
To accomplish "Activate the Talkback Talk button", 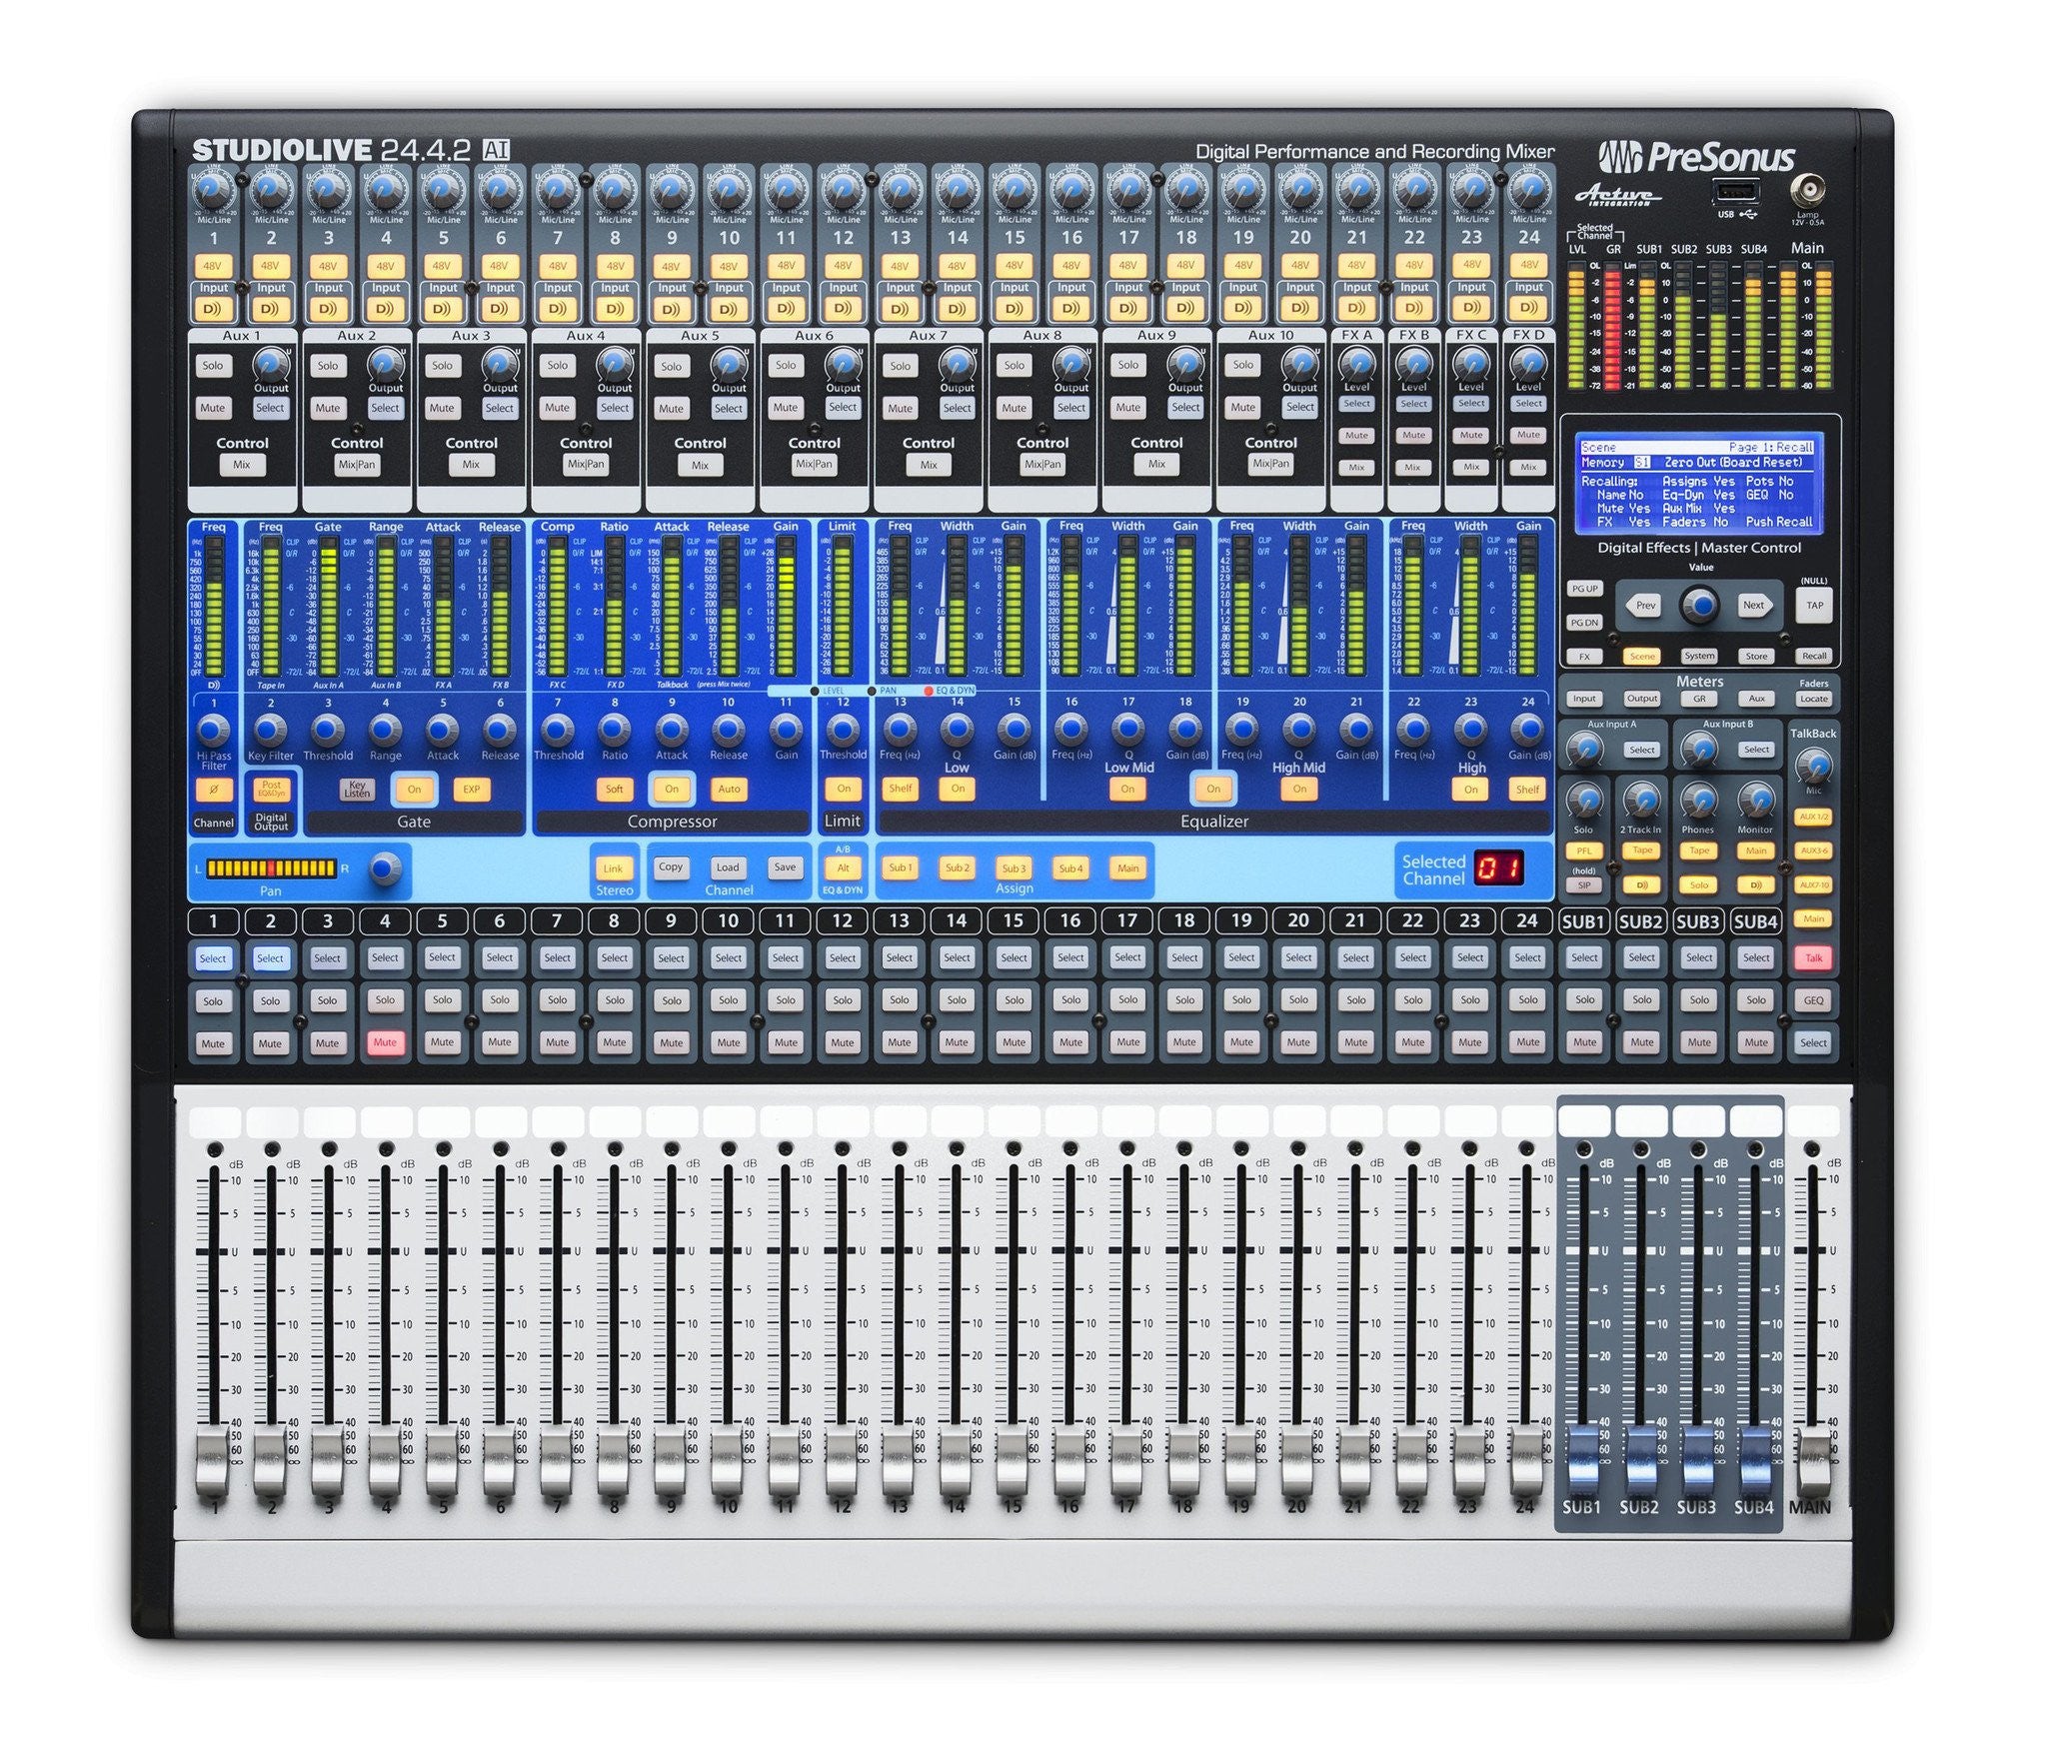I will (x=1814, y=957).
